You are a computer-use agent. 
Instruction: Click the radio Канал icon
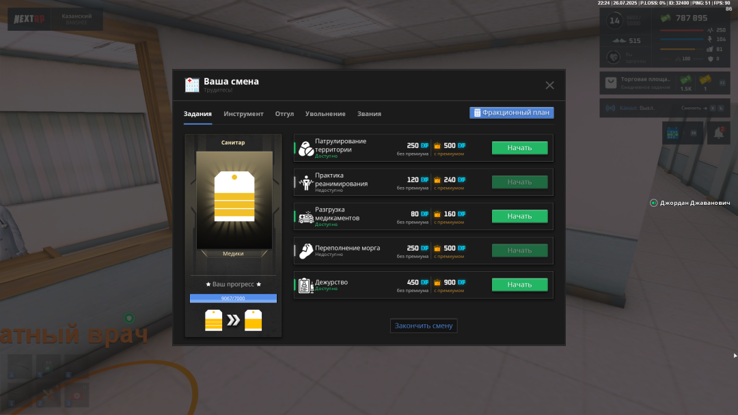610,108
